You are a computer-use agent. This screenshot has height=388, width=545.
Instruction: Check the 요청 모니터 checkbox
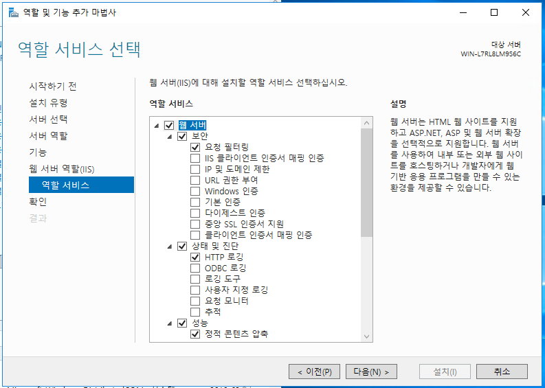tap(195, 301)
